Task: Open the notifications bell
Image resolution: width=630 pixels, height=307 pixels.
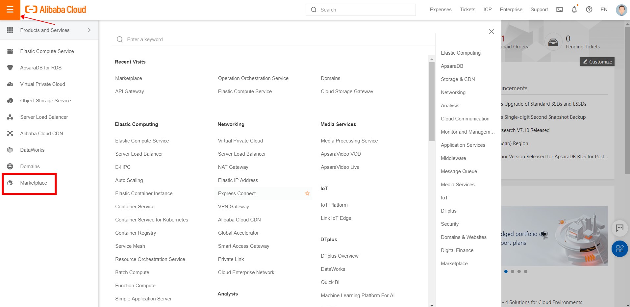Action: [574, 10]
